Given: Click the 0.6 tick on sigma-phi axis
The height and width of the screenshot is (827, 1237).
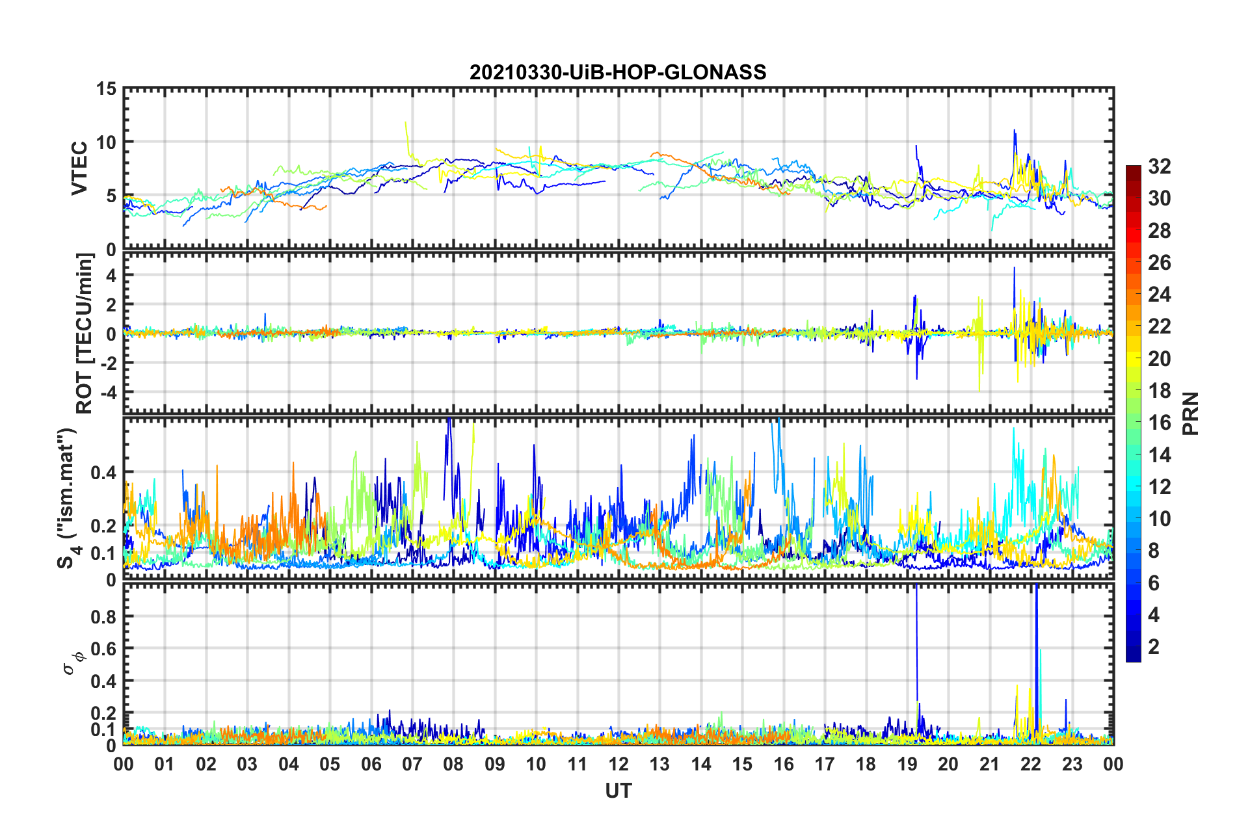Looking at the screenshot, I should tap(104, 648).
